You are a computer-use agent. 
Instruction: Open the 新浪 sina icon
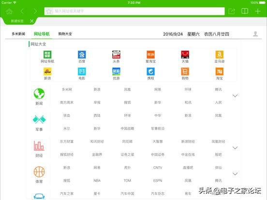click(x=47, y=71)
